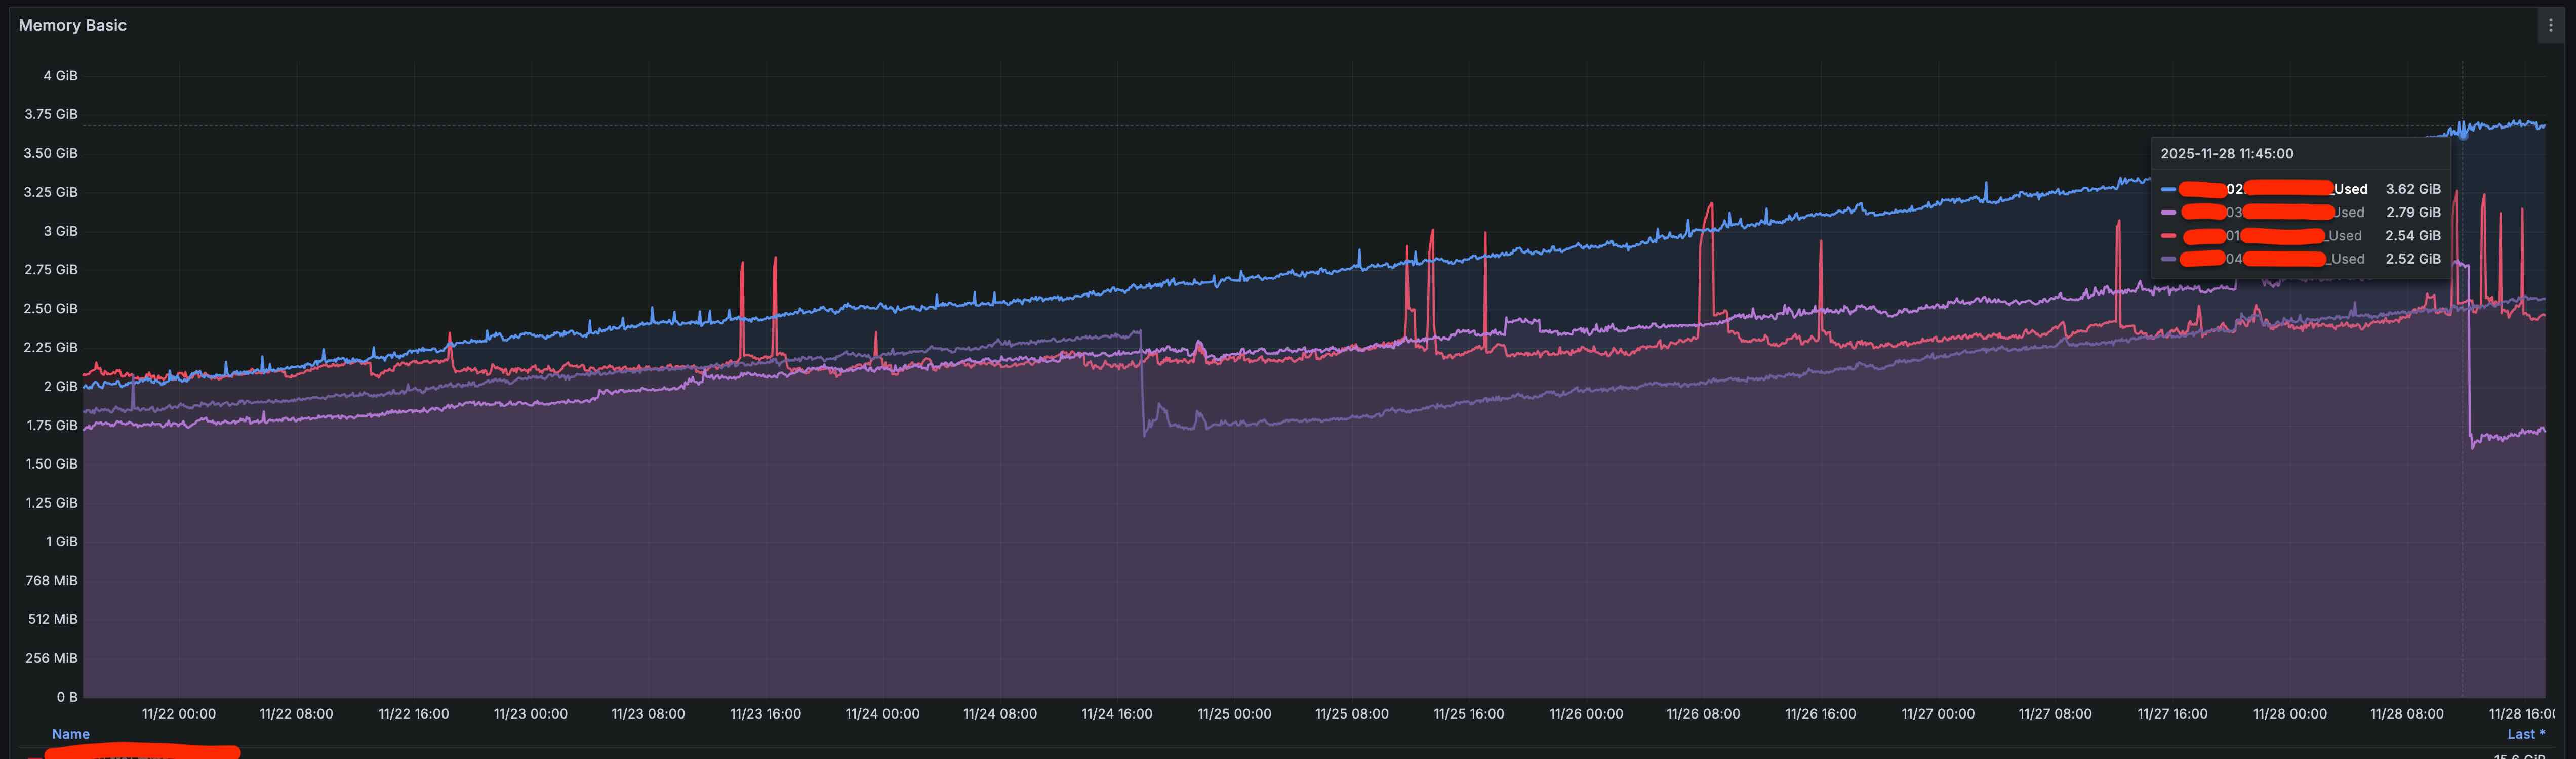
Task: Click the Memory Basic panel title
Action: pos(72,25)
